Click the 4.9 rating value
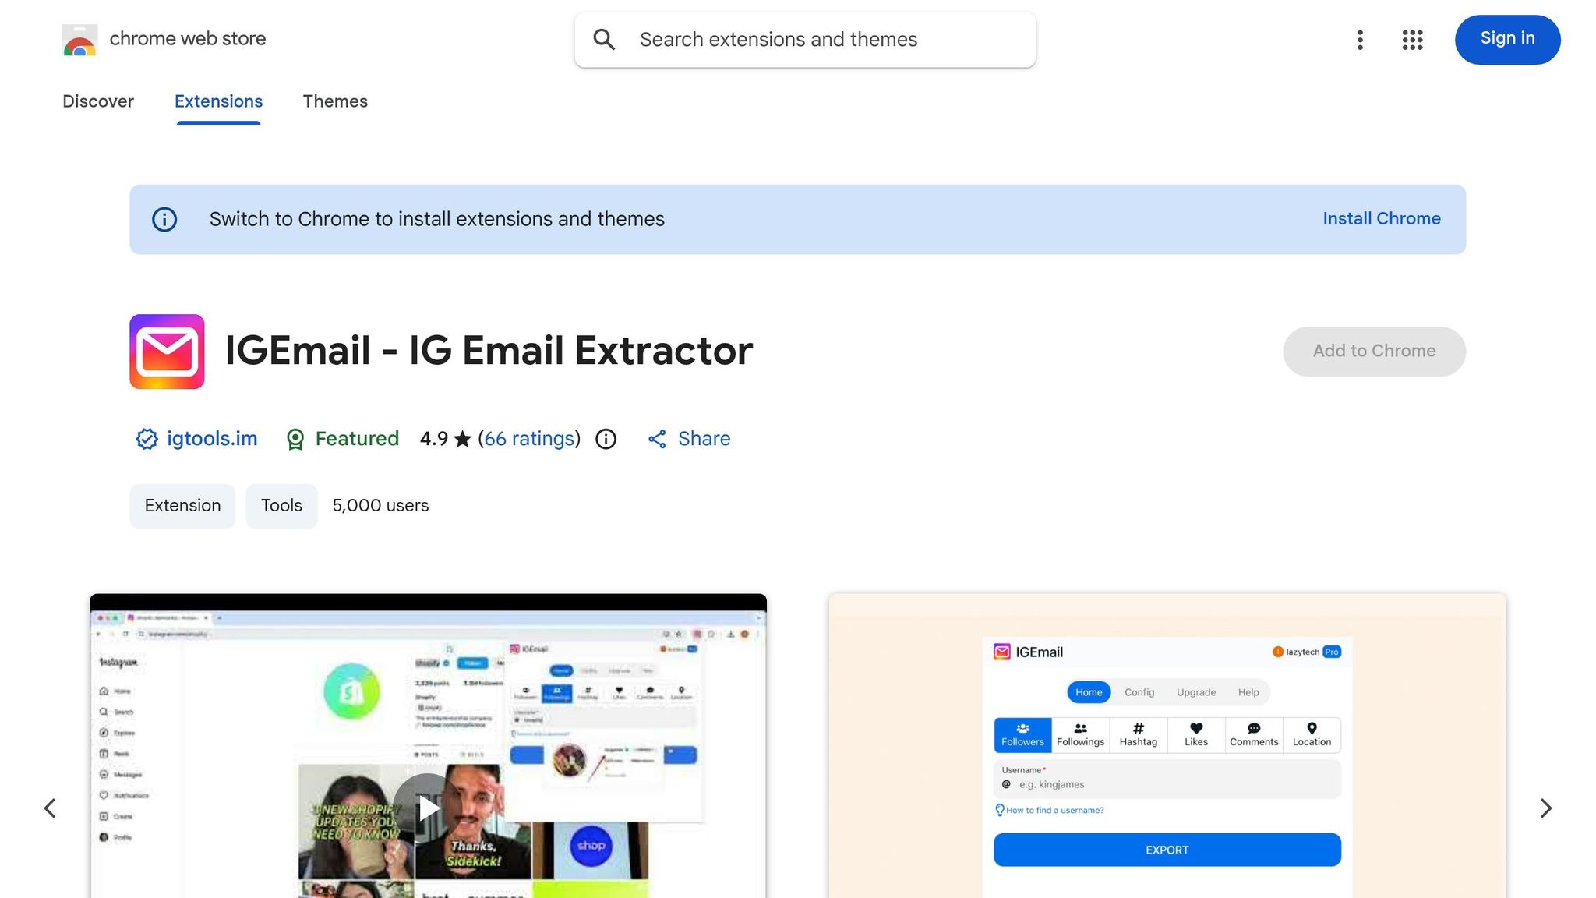 (x=433, y=439)
